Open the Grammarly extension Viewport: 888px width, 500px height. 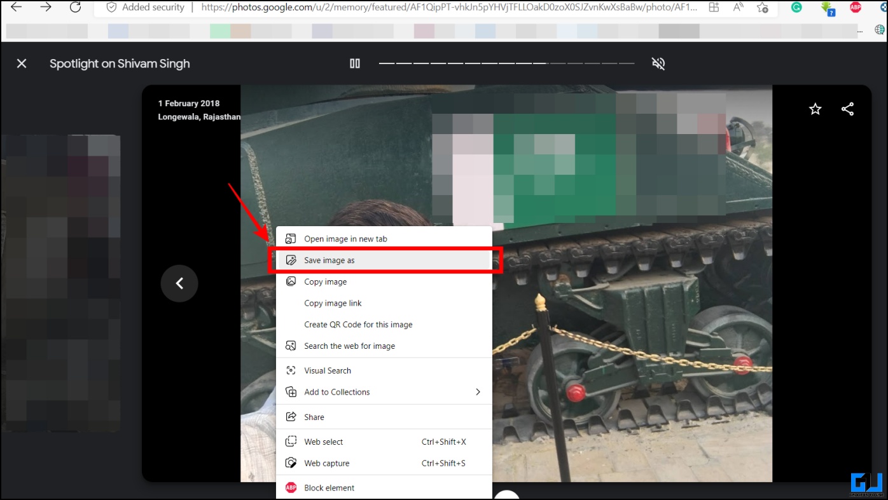[796, 7]
